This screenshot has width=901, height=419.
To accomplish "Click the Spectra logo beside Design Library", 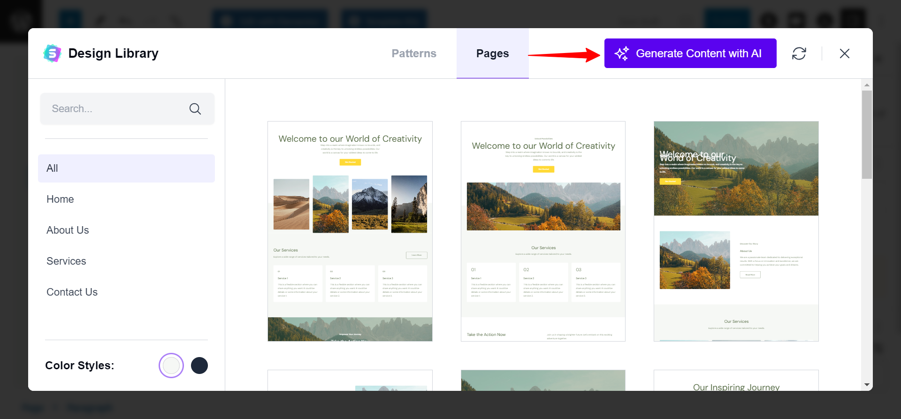I will [52, 53].
